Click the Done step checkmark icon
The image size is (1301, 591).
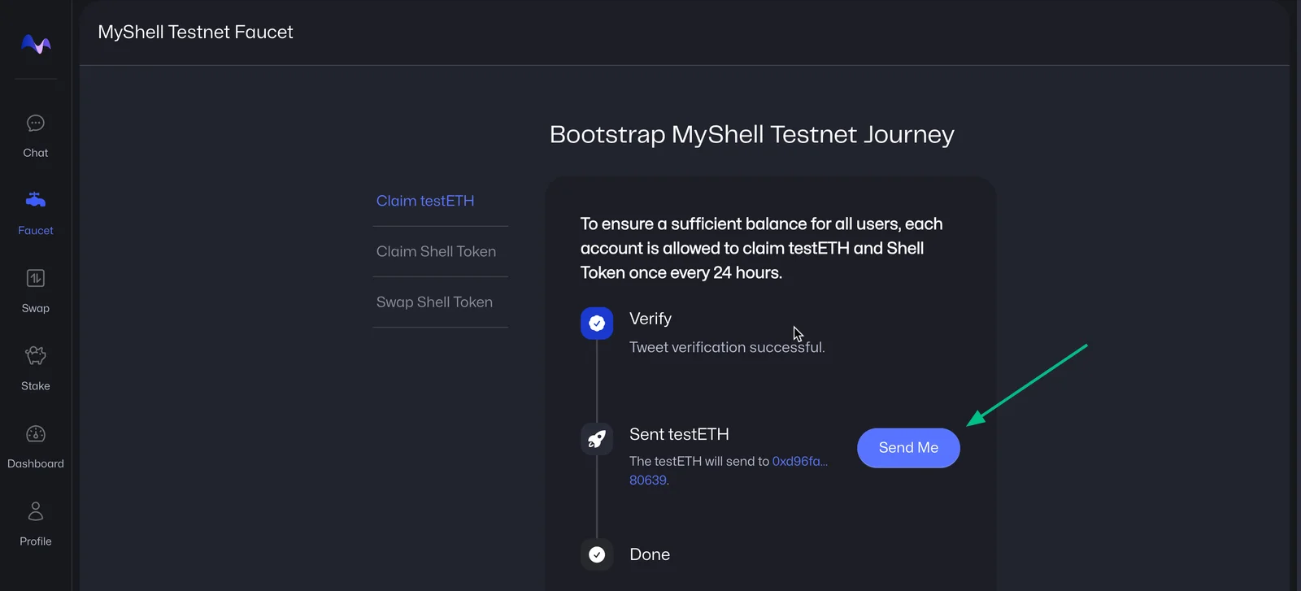[x=597, y=554]
